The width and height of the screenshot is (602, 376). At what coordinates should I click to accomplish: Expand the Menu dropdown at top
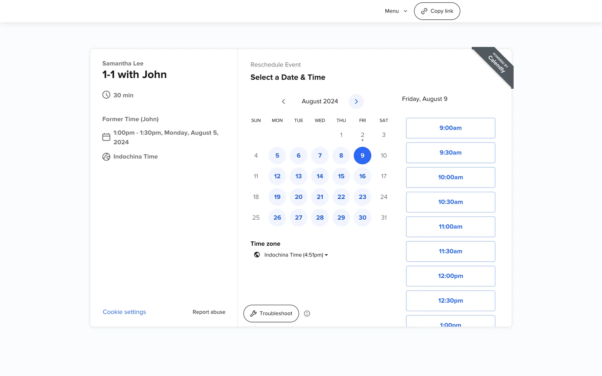(x=396, y=11)
